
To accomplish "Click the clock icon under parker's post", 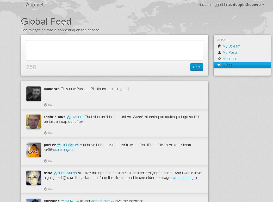I will 46,161.
